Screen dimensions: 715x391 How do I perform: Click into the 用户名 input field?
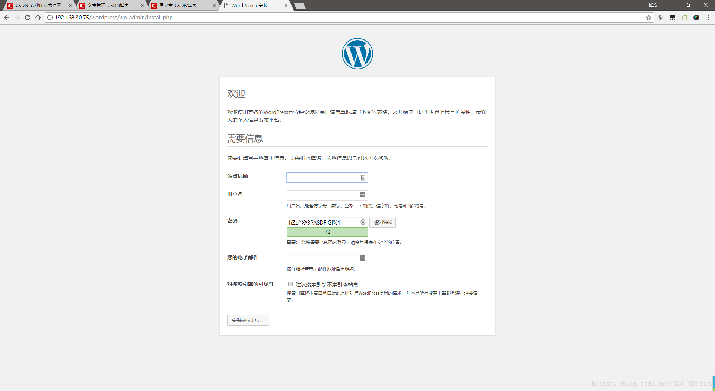point(327,195)
